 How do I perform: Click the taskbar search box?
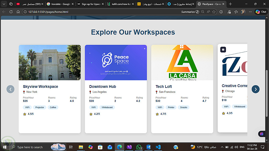38,147
